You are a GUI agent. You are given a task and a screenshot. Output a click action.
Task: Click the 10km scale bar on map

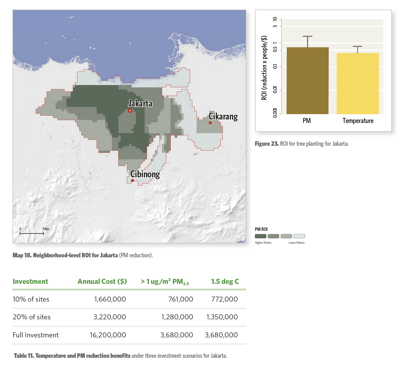32,233
